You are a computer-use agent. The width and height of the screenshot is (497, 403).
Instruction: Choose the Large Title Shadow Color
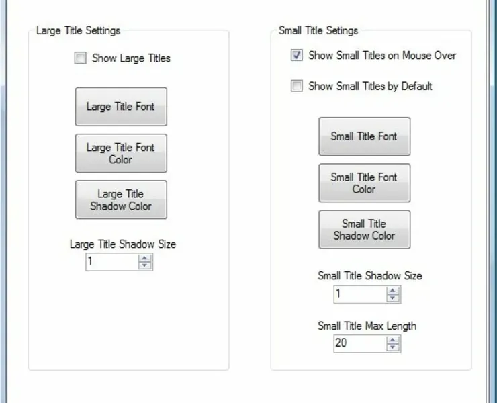coord(121,199)
